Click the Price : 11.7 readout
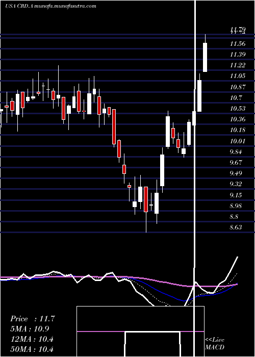The width and height of the screenshot is (255, 357). tap(32, 319)
